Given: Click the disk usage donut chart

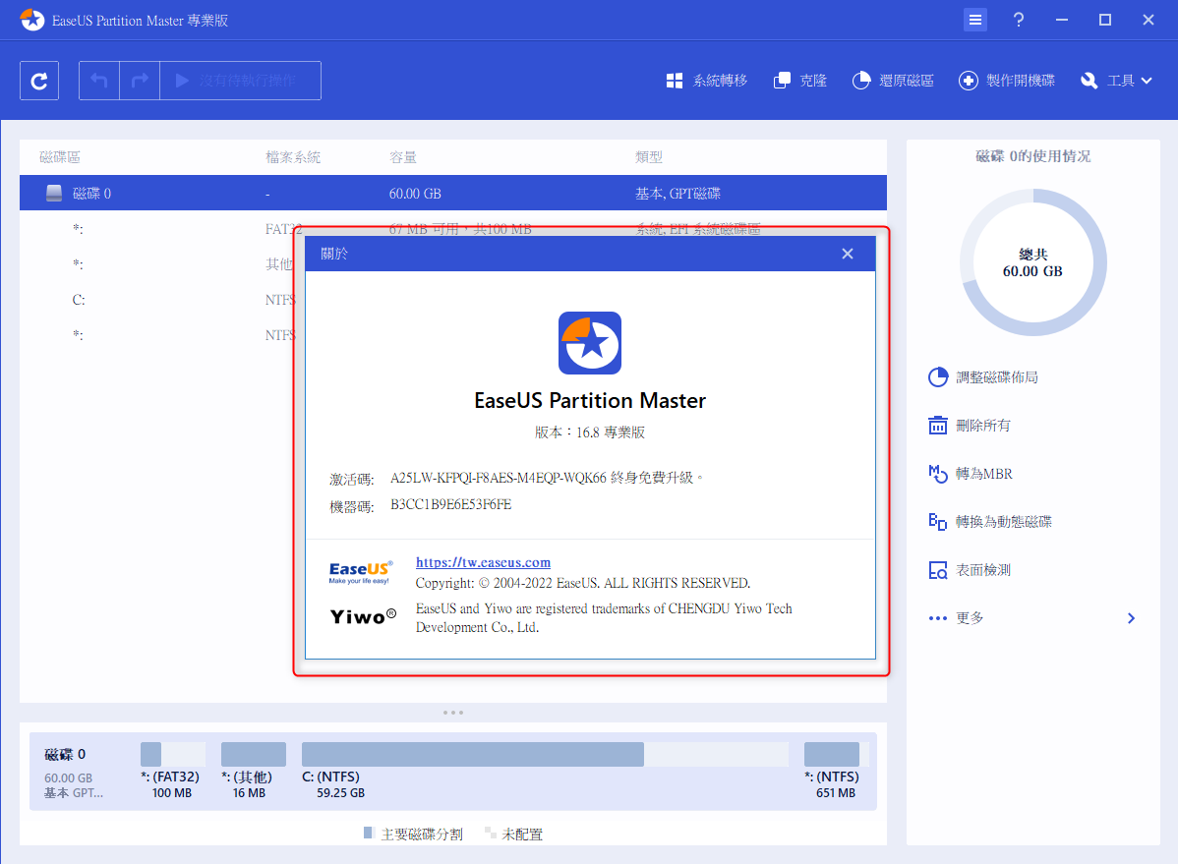Looking at the screenshot, I should pyautogui.click(x=1033, y=262).
